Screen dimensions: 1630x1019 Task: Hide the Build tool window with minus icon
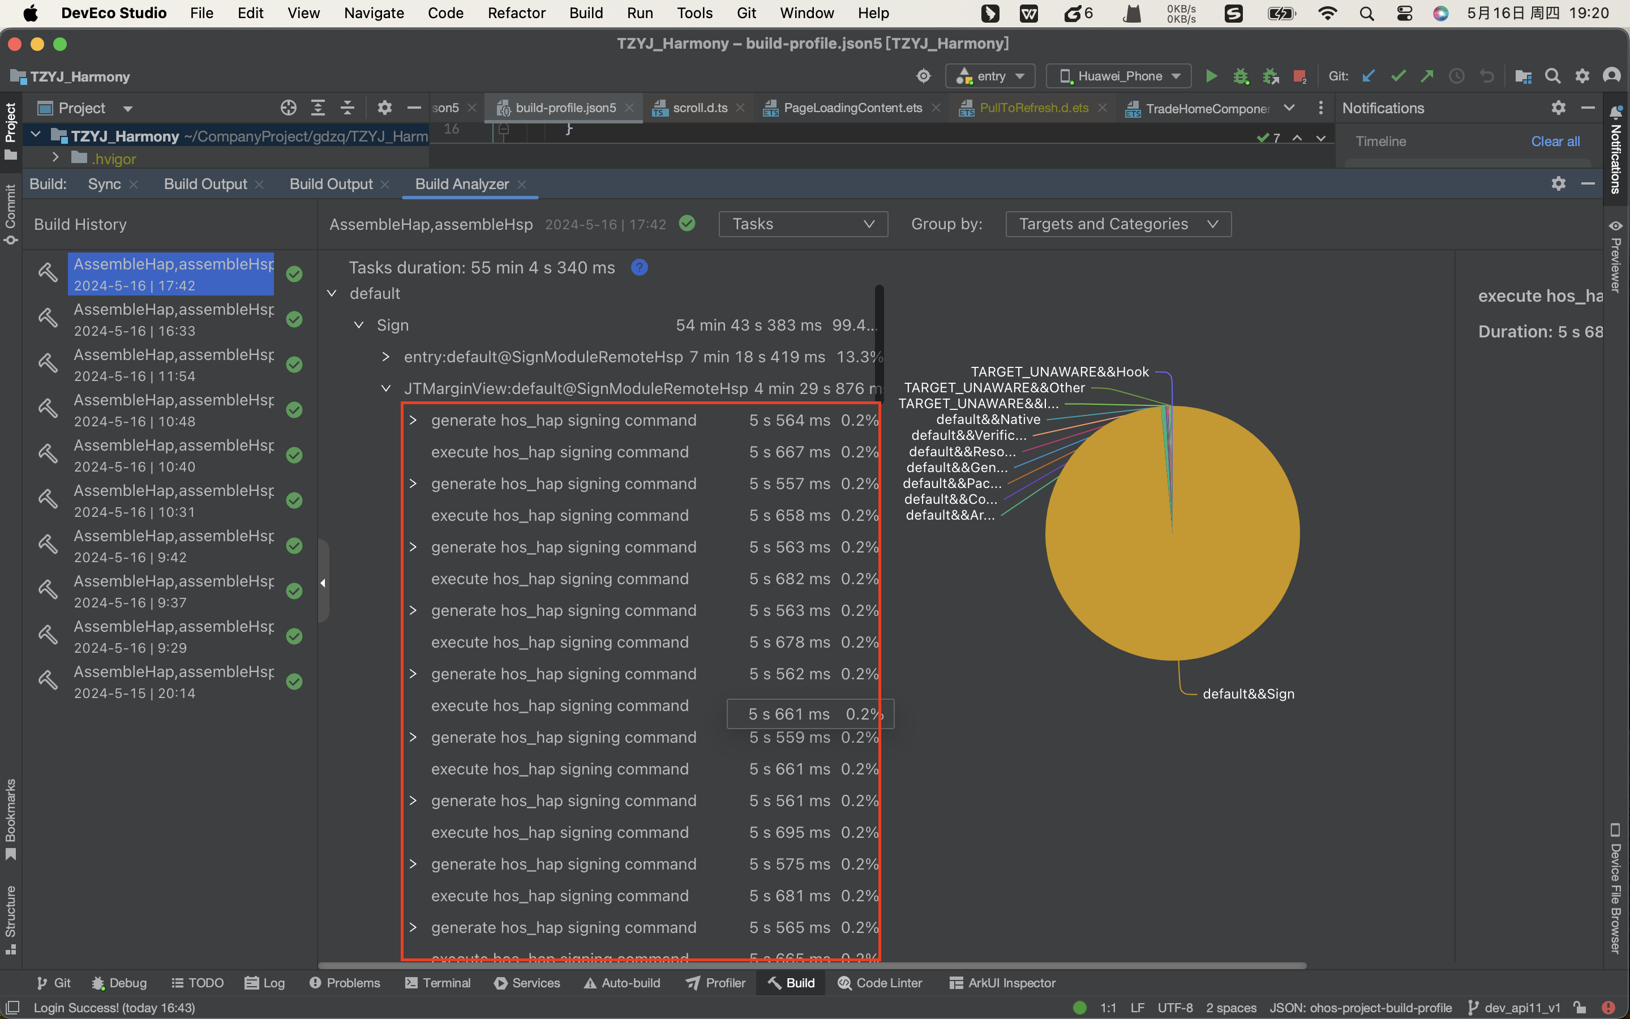1588,183
